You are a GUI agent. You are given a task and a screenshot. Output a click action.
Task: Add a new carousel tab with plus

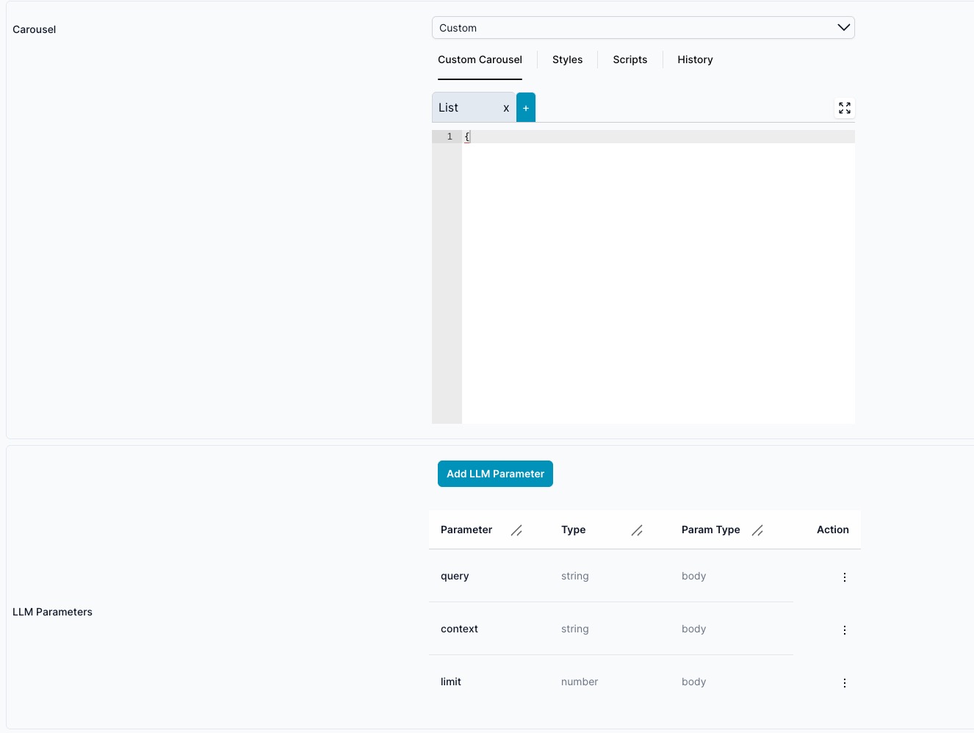tap(526, 108)
